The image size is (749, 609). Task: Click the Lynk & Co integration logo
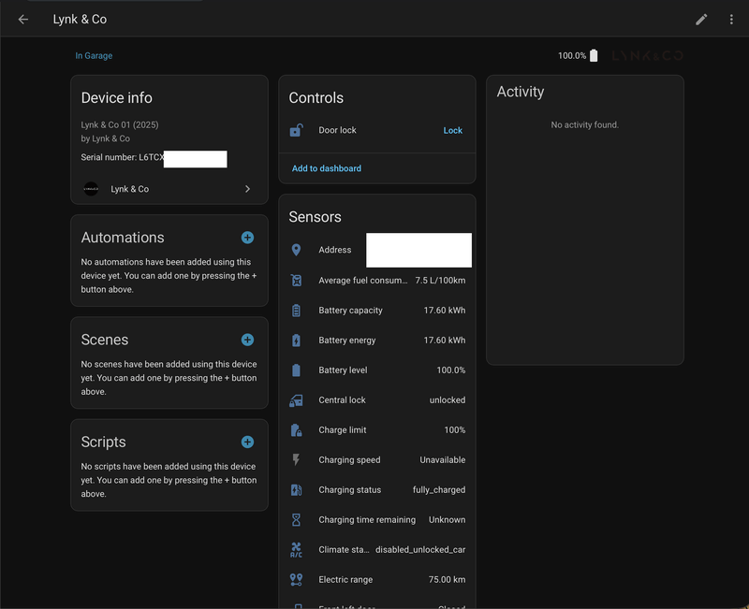click(91, 189)
